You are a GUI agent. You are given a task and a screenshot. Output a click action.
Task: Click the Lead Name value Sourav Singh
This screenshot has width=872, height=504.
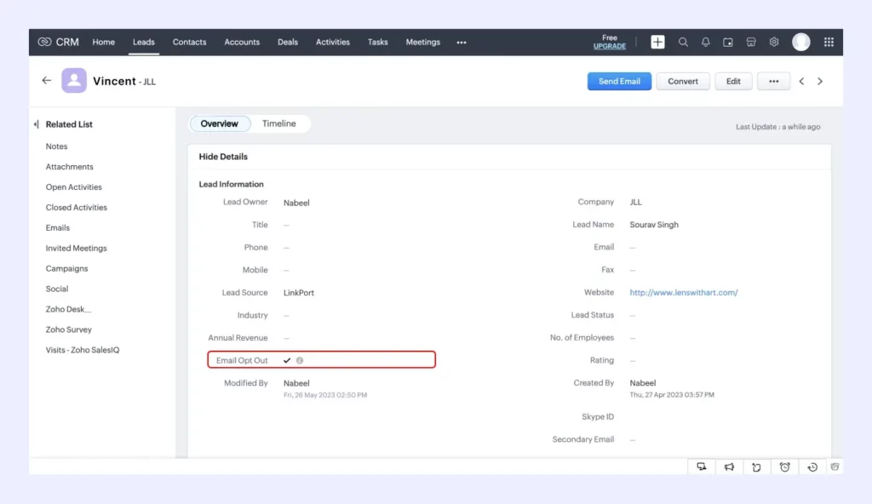654,225
